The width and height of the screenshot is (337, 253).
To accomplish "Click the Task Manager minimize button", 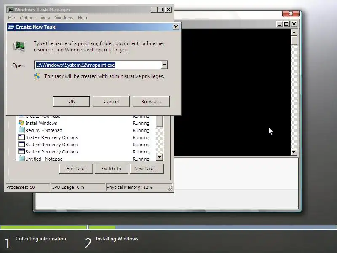I will tap(154, 10).
